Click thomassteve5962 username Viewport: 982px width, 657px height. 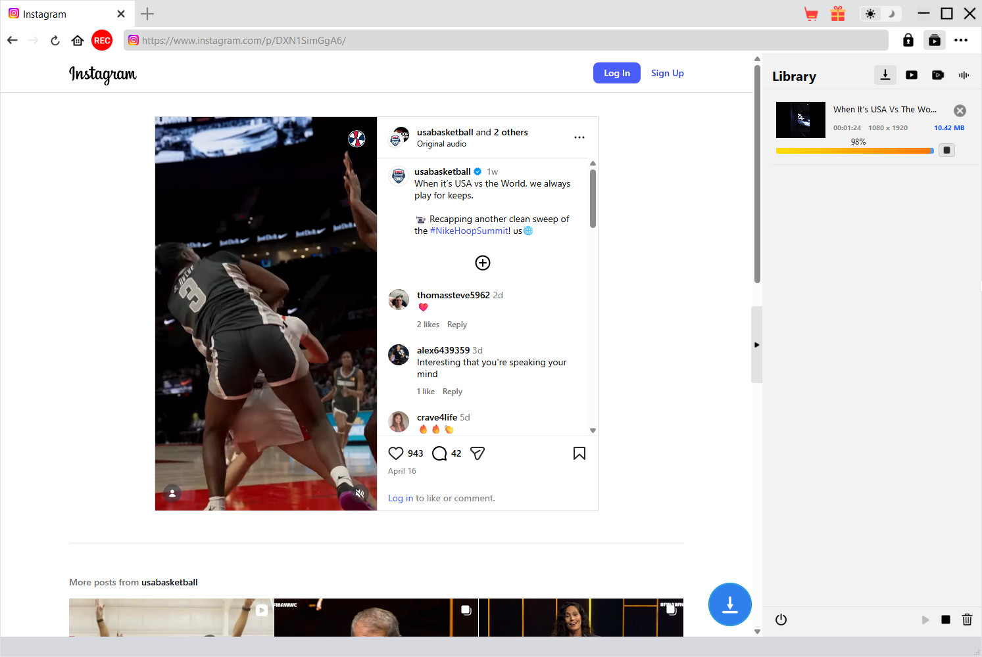453,295
